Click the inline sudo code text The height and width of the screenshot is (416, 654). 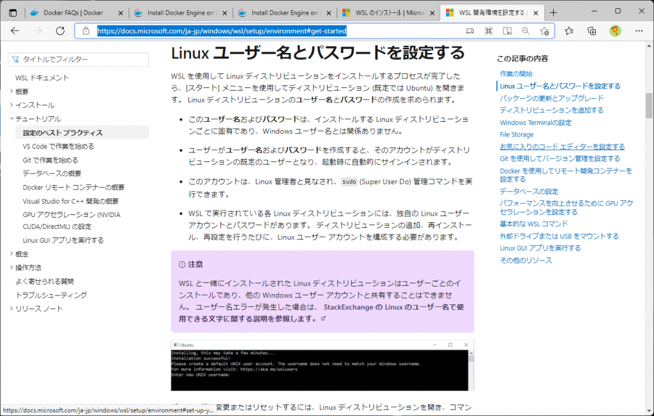(349, 182)
